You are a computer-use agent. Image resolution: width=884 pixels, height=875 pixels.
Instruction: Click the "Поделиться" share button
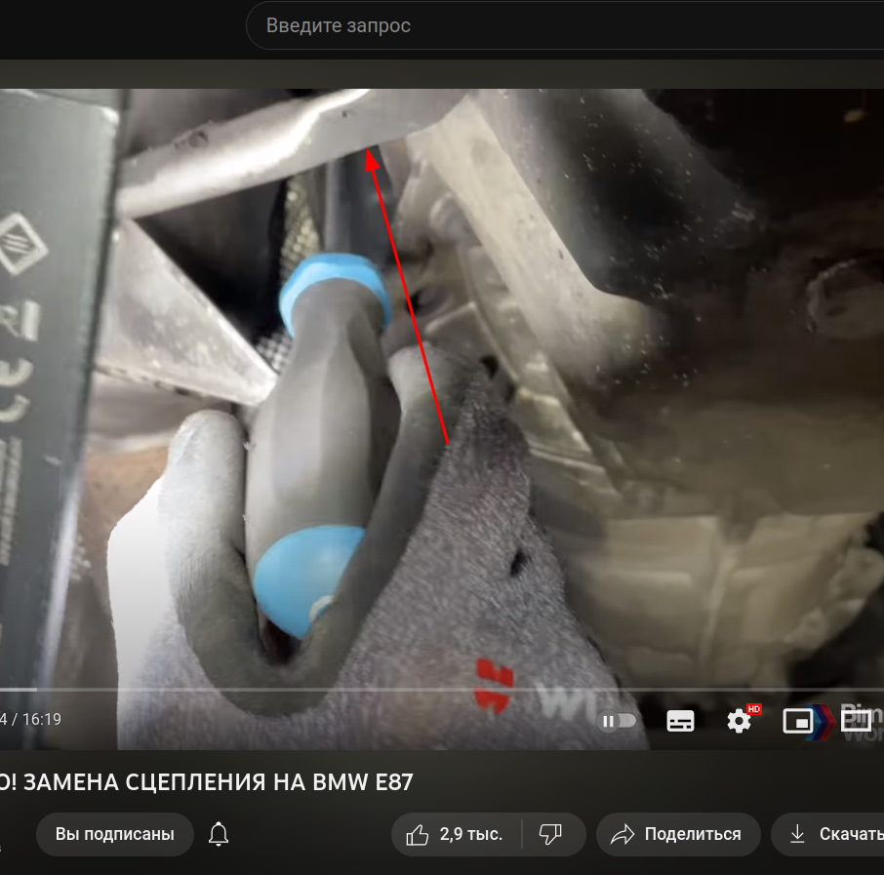click(x=678, y=834)
